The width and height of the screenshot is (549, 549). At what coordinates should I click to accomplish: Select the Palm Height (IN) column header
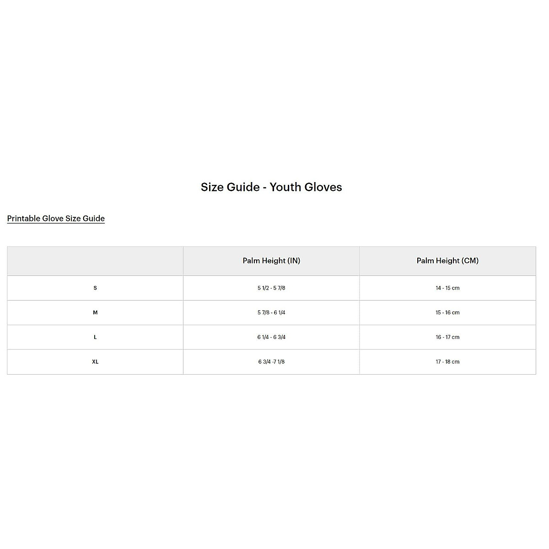pyautogui.click(x=271, y=261)
